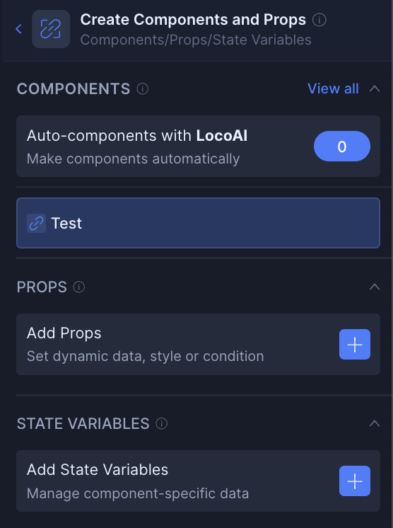Add a state variable with plus button
The height and width of the screenshot is (528, 393).
coord(355,481)
